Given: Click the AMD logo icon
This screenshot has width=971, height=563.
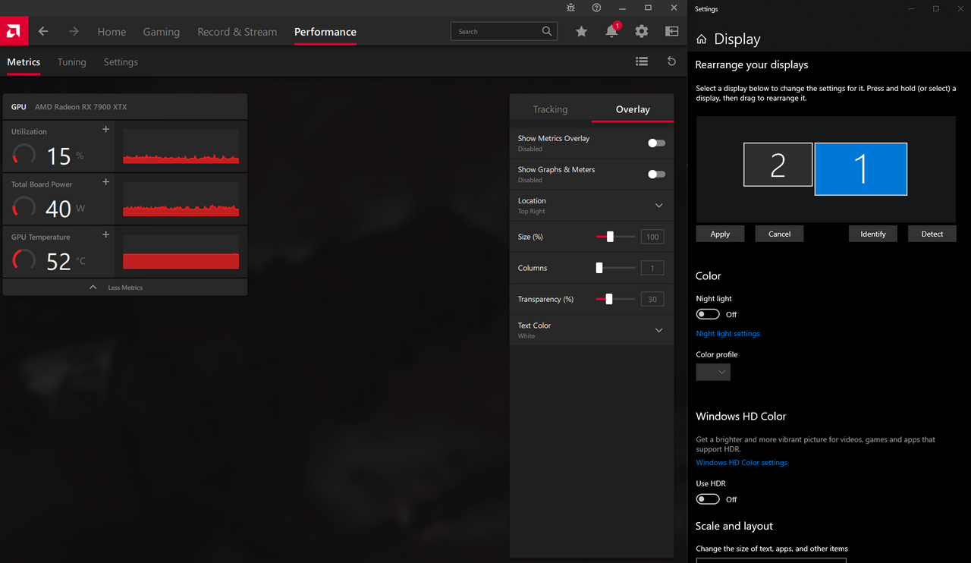Looking at the screenshot, I should (x=14, y=31).
